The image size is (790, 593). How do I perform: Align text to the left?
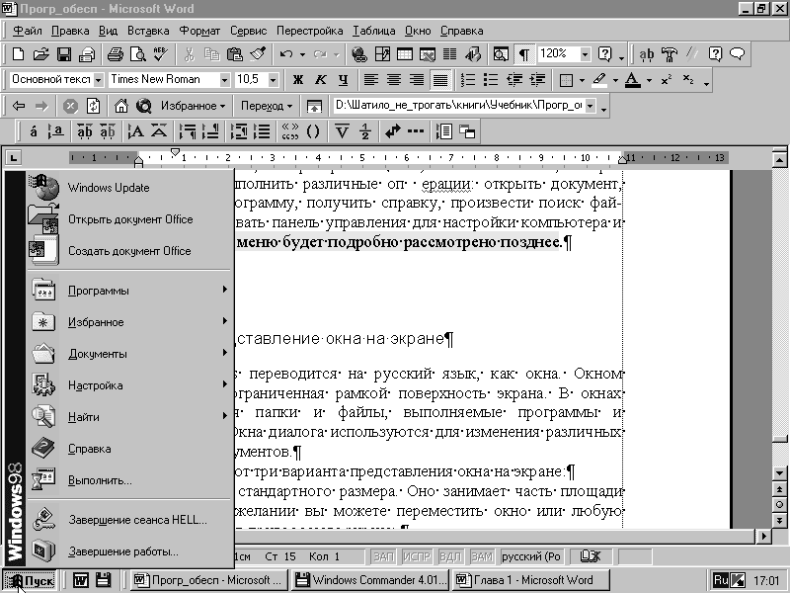tap(371, 80)
